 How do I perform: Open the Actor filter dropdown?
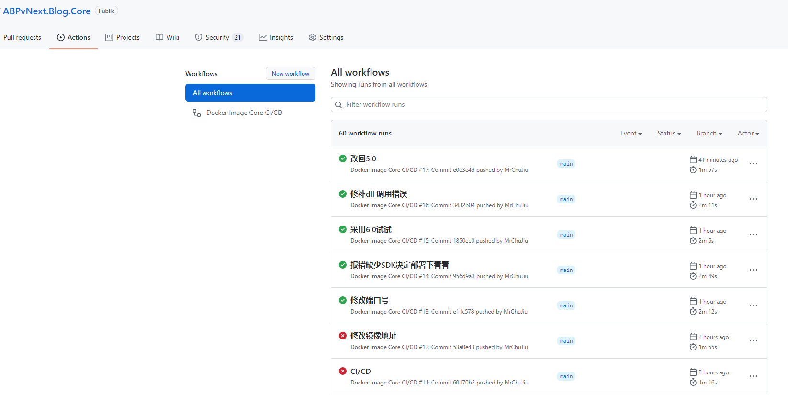pyautogui.click(x=748, y=134)
